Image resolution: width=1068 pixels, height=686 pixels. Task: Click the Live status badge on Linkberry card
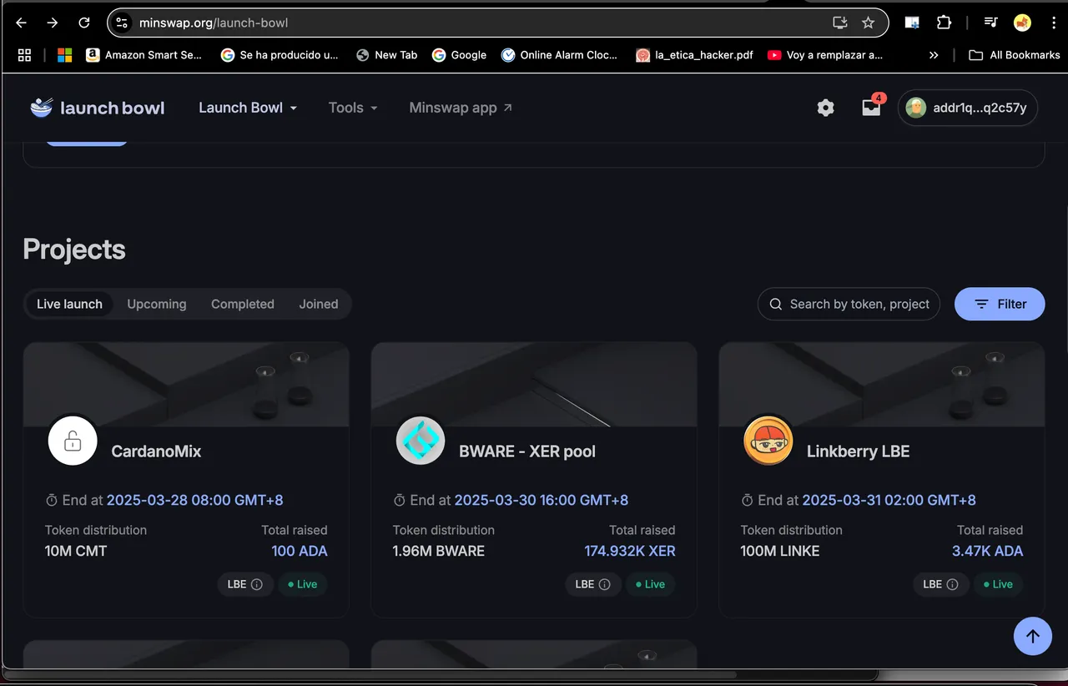[998, 584]
